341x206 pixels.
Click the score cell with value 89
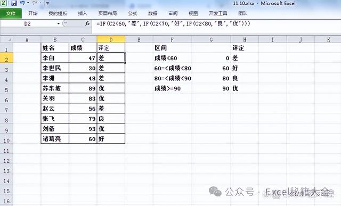[83, 88]
